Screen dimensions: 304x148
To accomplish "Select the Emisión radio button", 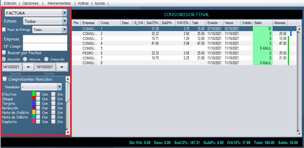I will pos(4,59).
